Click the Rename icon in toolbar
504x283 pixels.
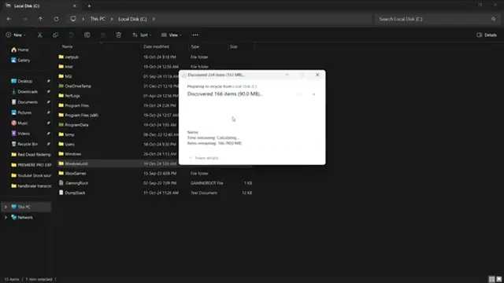pyautogui.click(x=87, y=35)
